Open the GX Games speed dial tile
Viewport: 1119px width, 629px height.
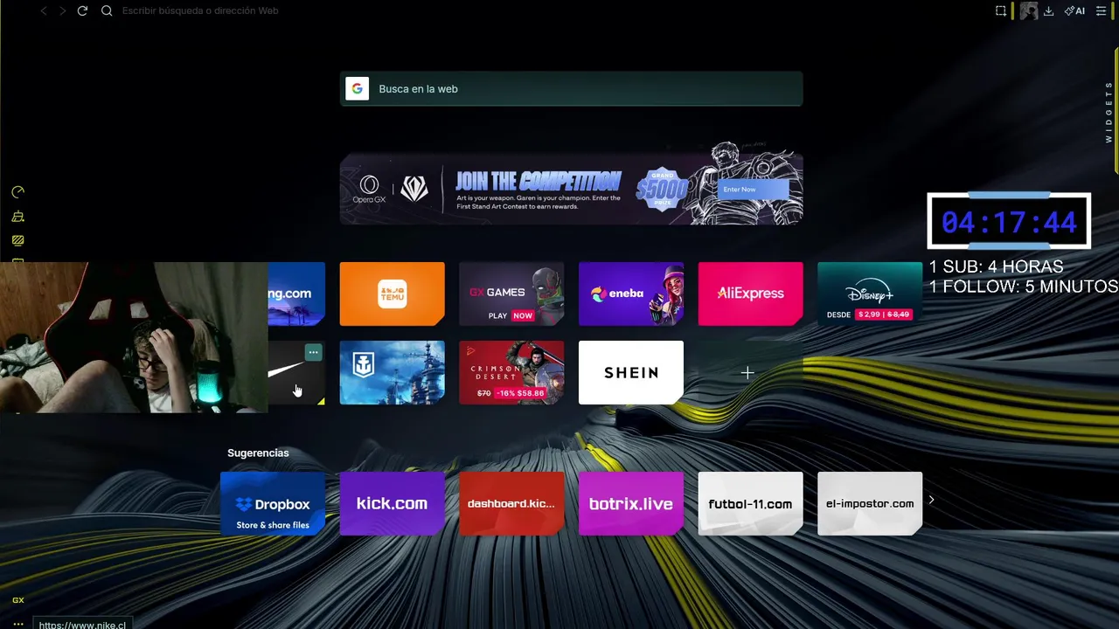click(511, 294)
